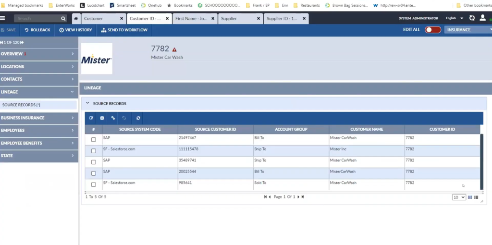Screen dimensions: 492x245
Task: Click Send to Workflow button
Action: click(x=124, y=30)
